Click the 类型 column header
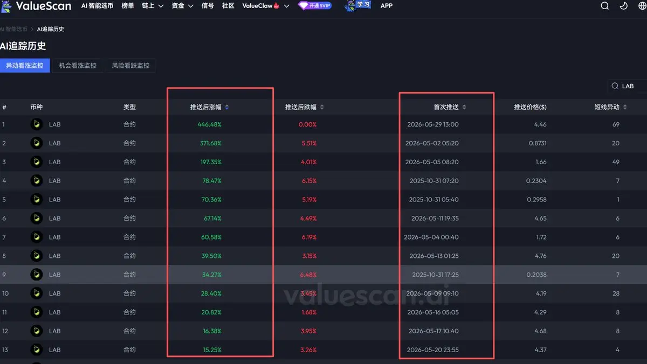647x364 pixels. click(129, 107)
